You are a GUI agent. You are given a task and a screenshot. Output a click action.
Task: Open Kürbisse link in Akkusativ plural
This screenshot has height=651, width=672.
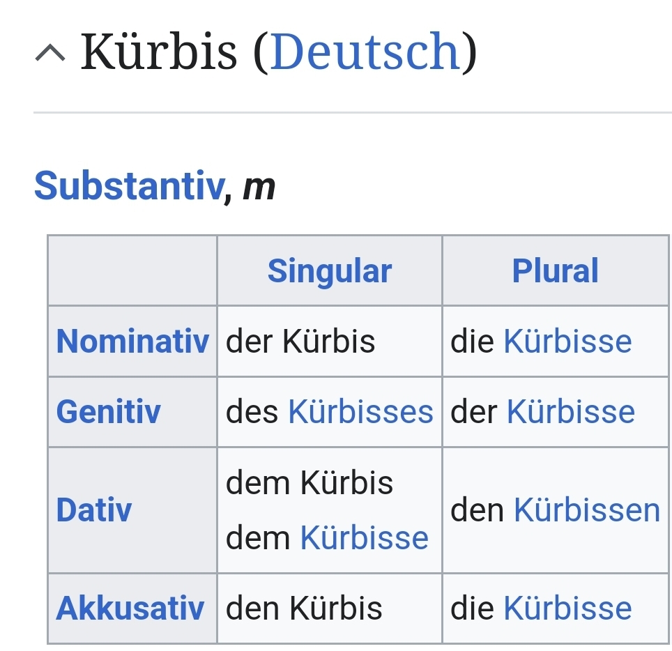[567, 608]
